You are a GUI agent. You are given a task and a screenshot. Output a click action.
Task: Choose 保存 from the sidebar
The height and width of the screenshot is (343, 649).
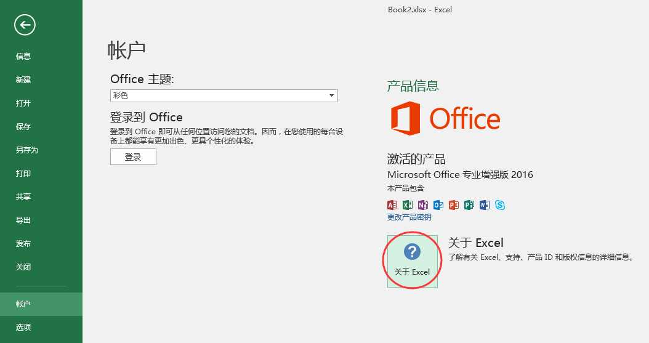(x=41, y=127)
